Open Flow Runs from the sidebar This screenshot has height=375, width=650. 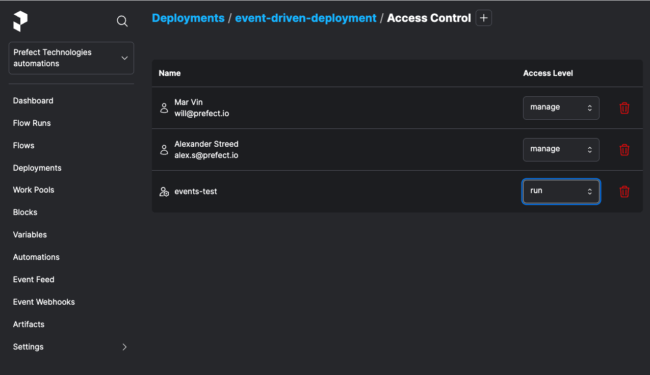point(32,123)
